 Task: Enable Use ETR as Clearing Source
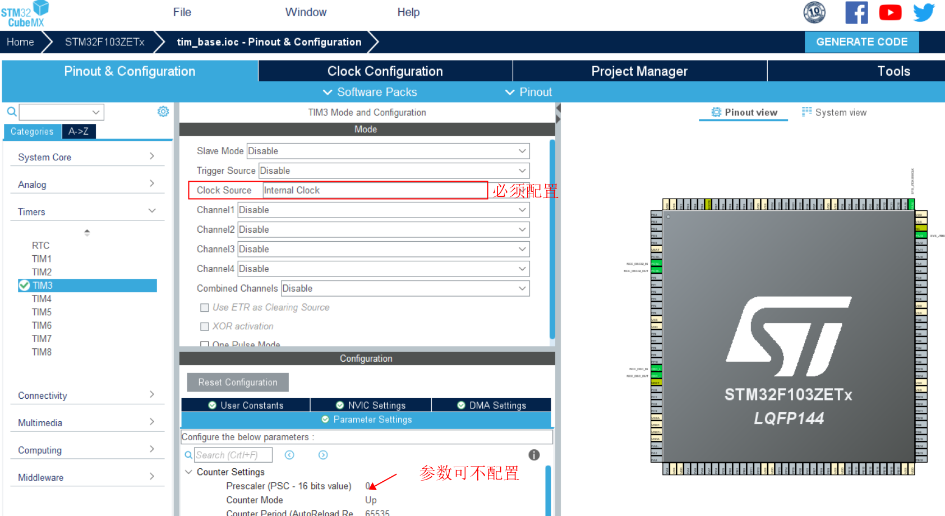[205, 307]
